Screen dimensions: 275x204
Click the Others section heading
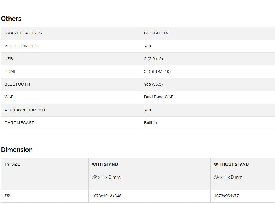[x=11, y=19]
